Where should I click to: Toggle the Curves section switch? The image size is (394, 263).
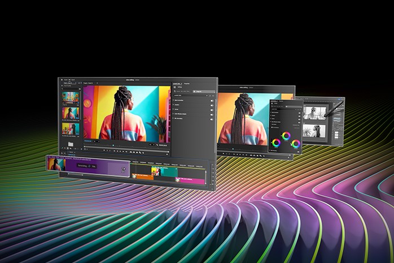(212, 110)
